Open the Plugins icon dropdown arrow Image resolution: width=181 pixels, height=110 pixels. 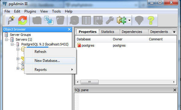pyautogui.click(x=130, y=20)
